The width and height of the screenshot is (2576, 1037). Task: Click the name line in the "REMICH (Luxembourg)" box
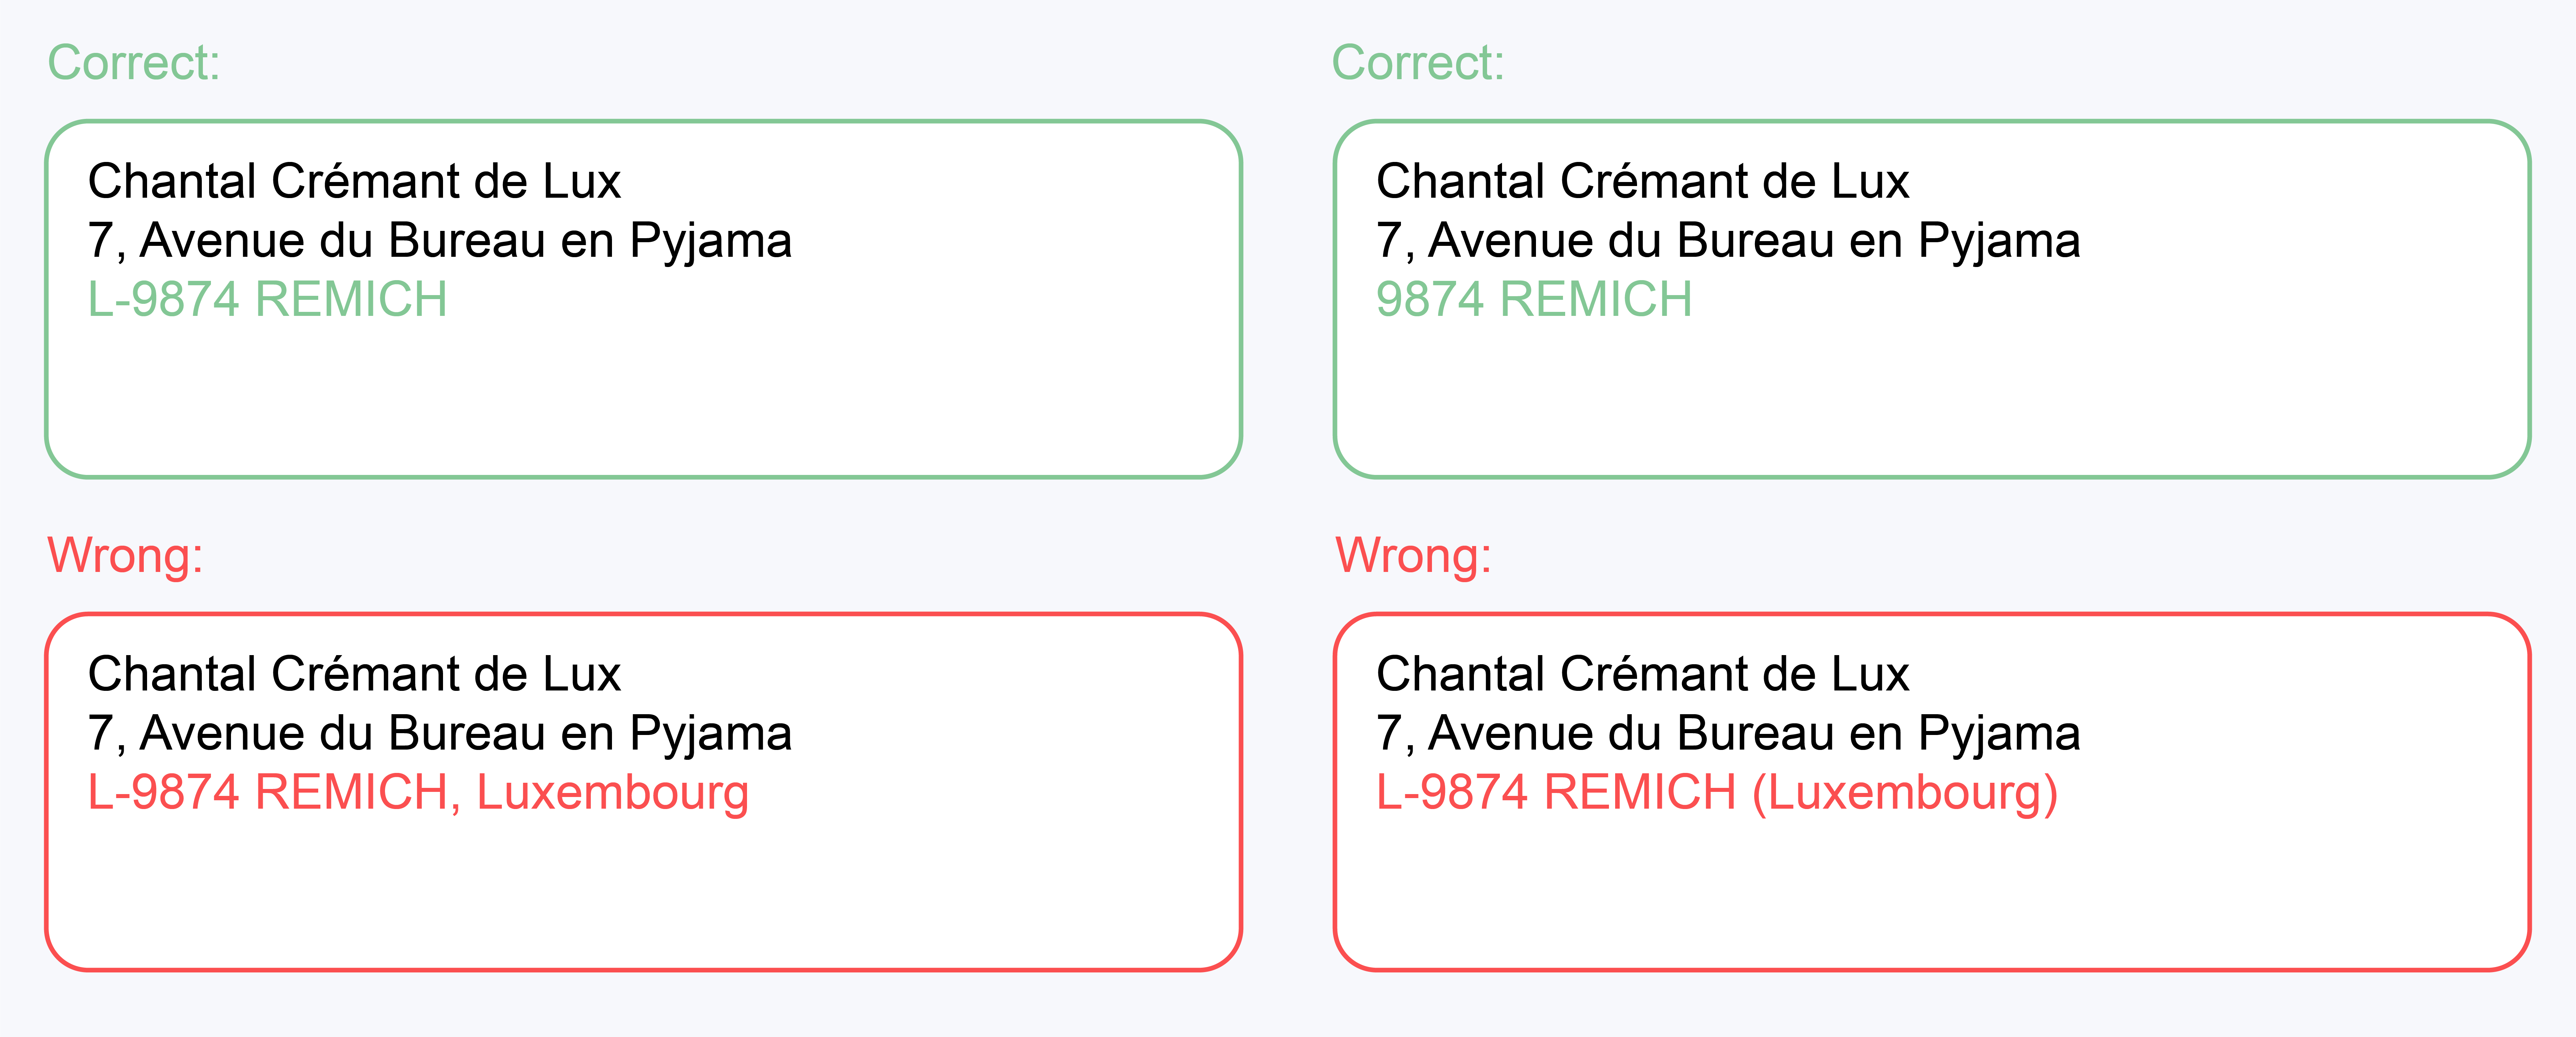pos(1642,674)
